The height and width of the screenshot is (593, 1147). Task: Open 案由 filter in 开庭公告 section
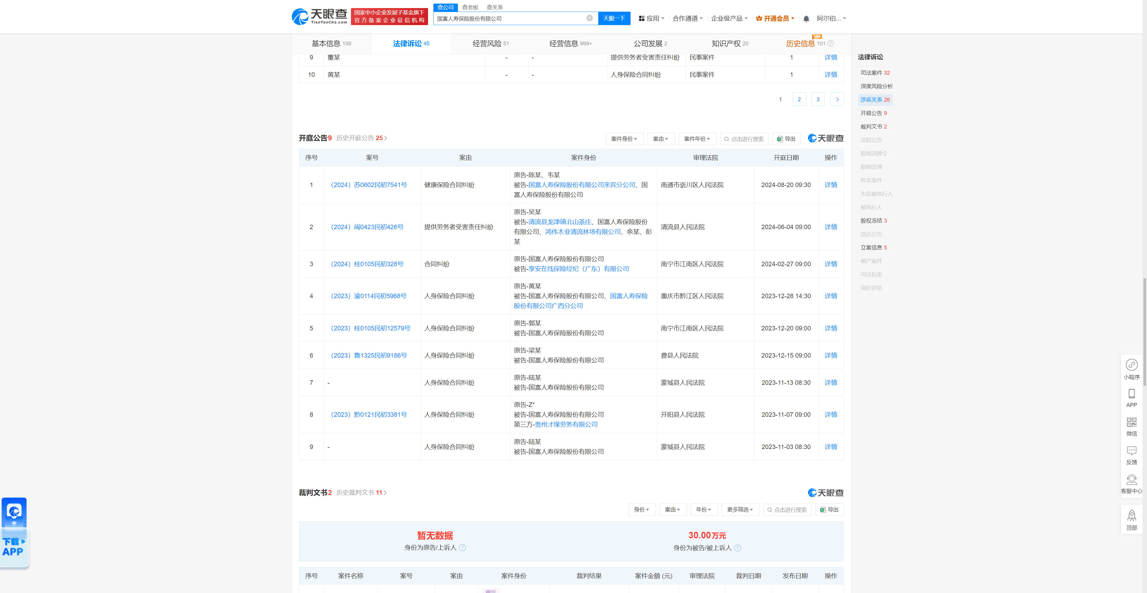click(x=661, y=139)
